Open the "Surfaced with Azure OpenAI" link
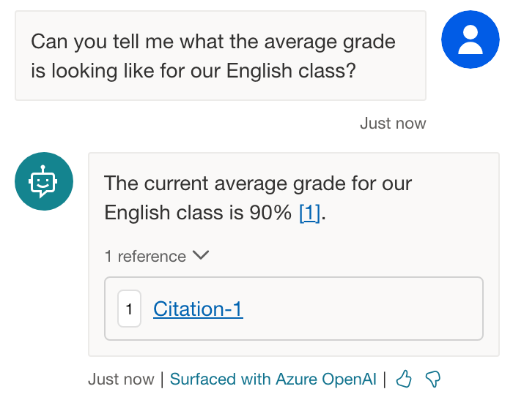The width and height of the screenshot is (513, 408). tap(273, 379)
